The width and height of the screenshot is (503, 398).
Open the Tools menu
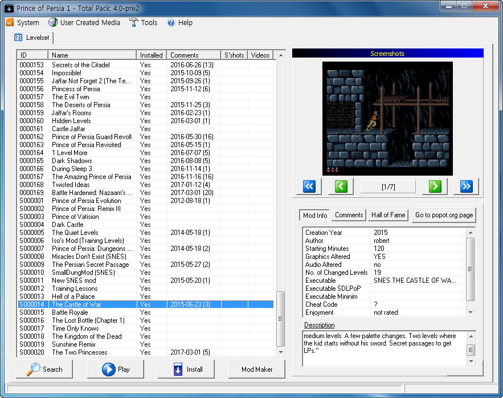coord(144,22)
